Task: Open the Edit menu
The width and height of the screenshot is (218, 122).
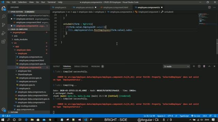Action: pos(14,2)
